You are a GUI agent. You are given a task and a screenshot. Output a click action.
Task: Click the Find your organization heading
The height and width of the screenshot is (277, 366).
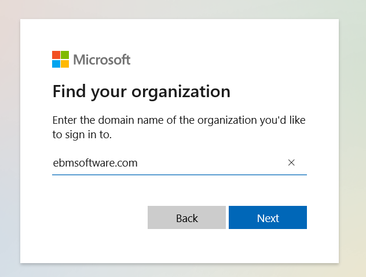tap(141, 91)
